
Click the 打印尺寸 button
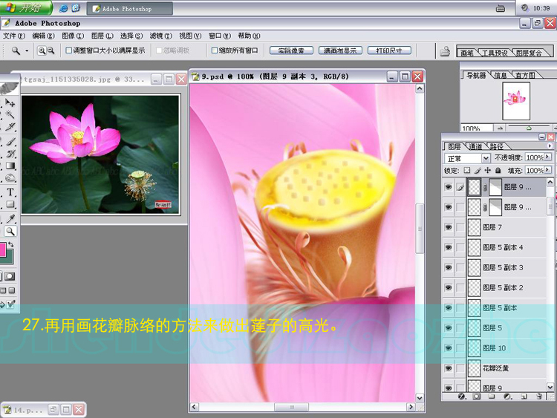pos(389,50)
